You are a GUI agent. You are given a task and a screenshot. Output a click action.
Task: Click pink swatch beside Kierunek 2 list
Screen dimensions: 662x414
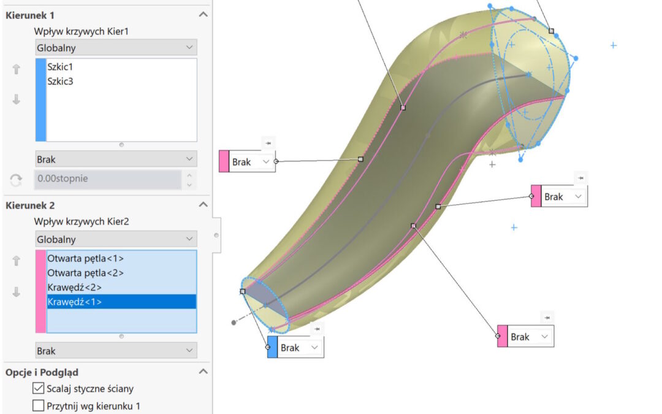(x=40, y=291)
